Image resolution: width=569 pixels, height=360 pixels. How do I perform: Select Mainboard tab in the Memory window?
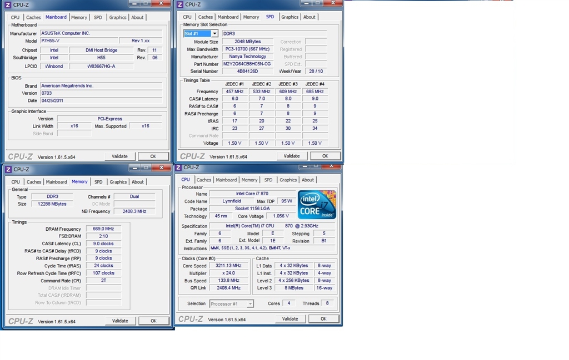[x=56, y=182]
